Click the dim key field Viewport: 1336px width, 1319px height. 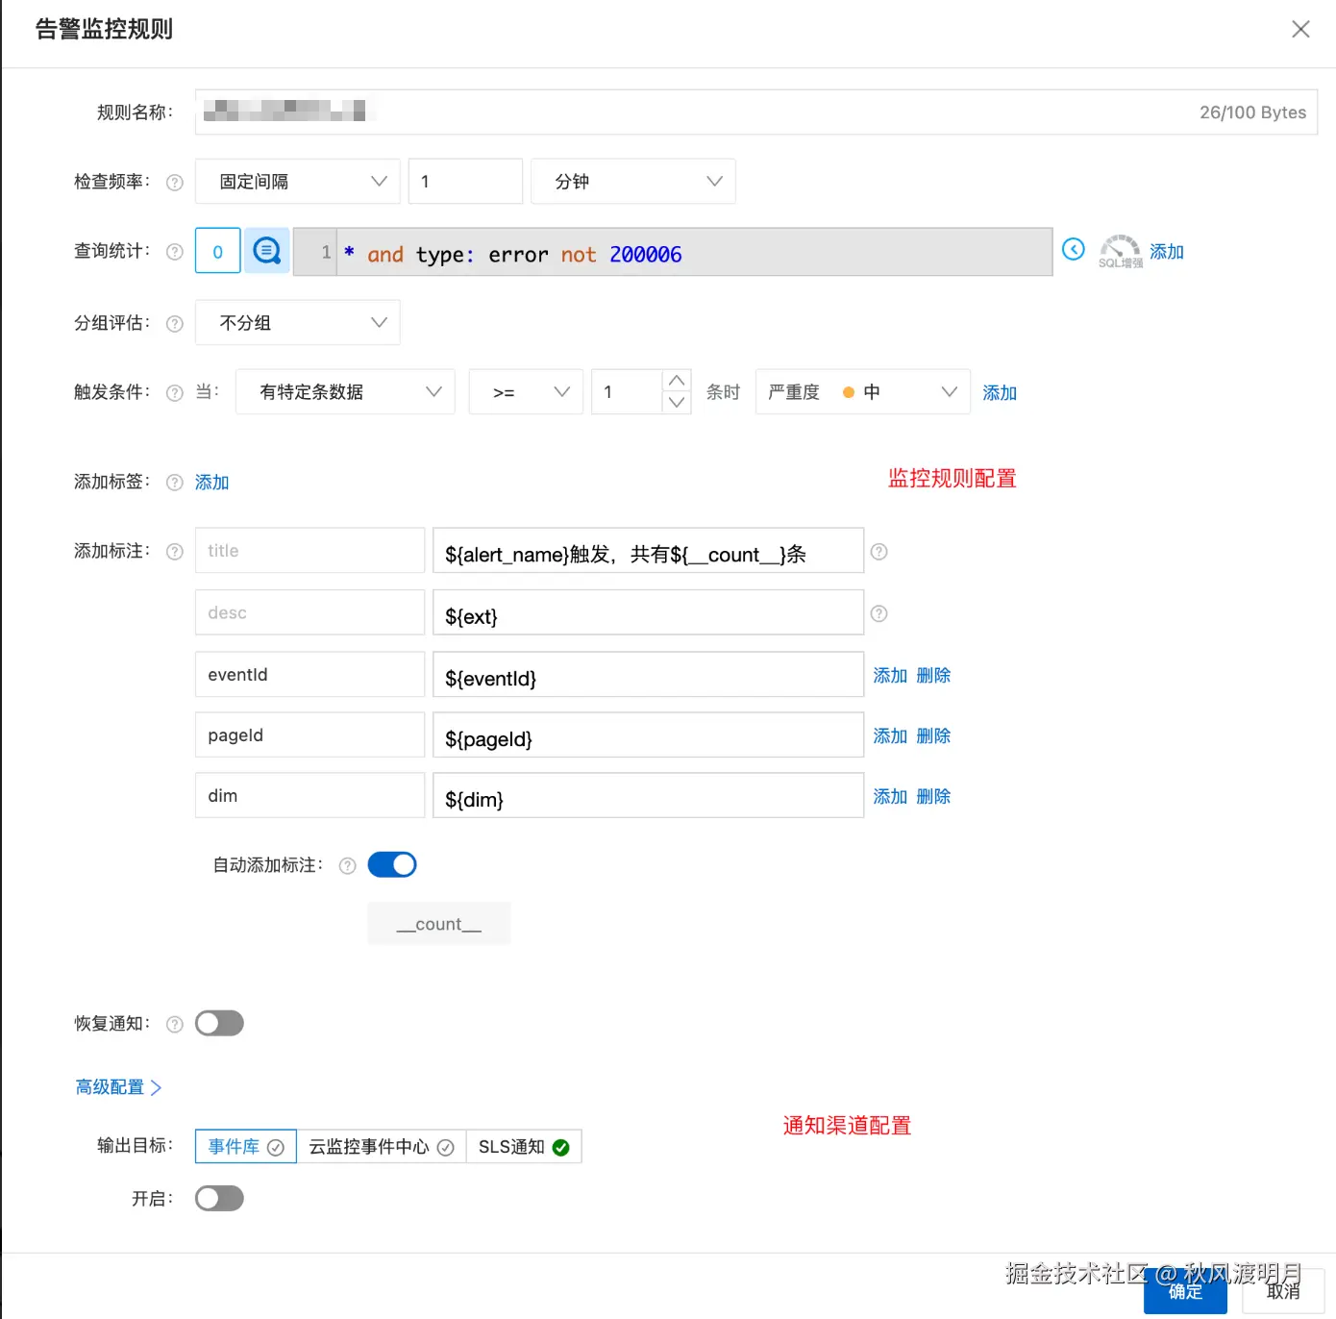pyautogui.click(x=310, y=796)
